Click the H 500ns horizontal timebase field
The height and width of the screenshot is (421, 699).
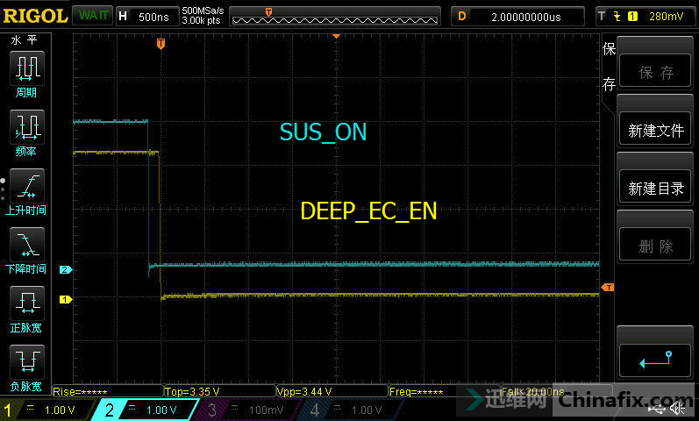point(147,17)
